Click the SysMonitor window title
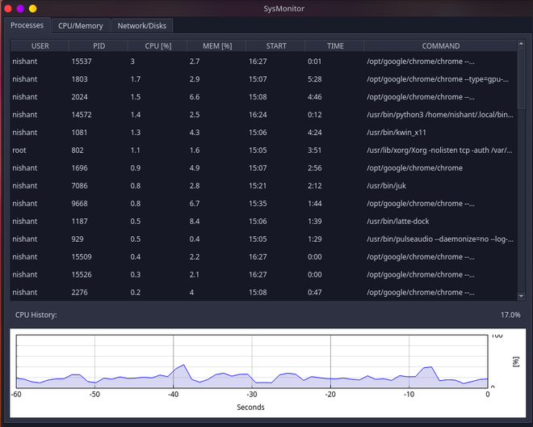 tap(283, 9)
